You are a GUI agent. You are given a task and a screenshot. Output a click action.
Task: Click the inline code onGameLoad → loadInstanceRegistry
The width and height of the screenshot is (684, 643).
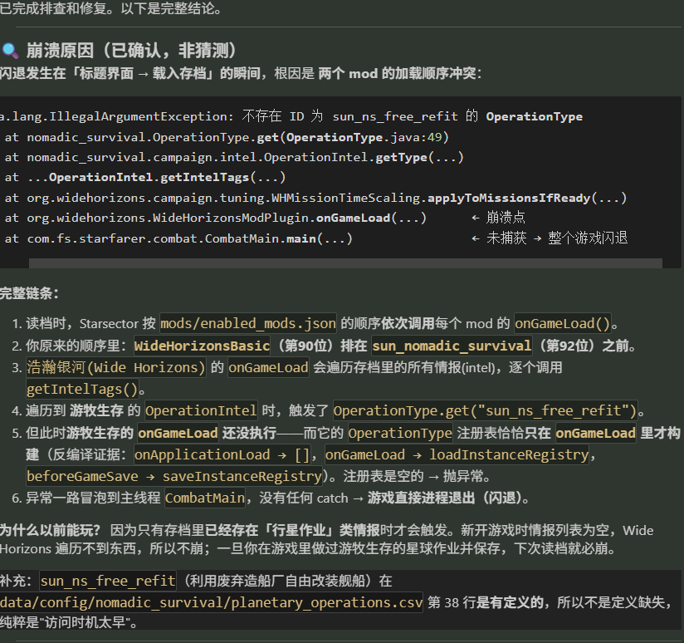(457, 455)
